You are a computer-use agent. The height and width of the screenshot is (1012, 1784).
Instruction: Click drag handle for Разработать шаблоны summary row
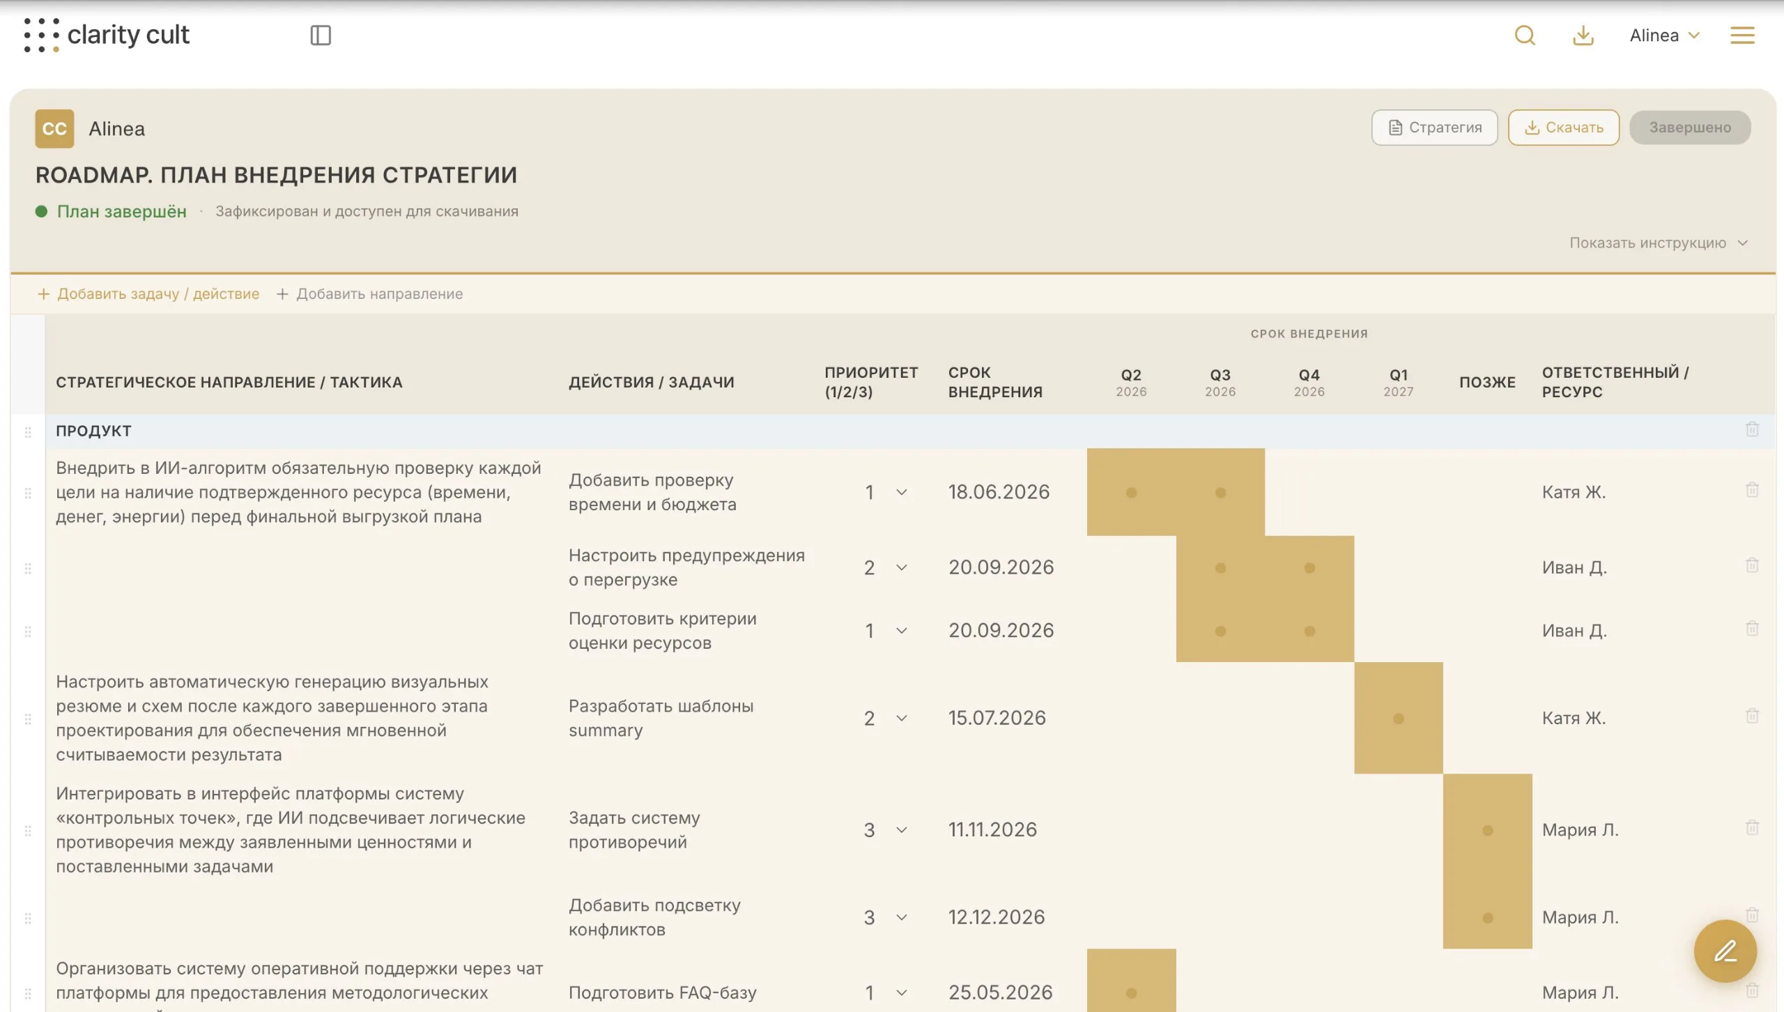click(x=28, y=719)
